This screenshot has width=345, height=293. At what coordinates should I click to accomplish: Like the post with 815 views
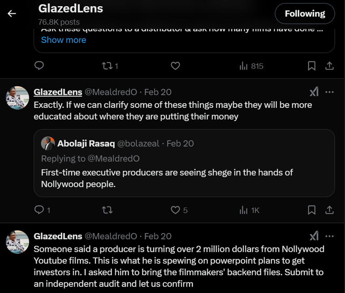coord(176,66)
